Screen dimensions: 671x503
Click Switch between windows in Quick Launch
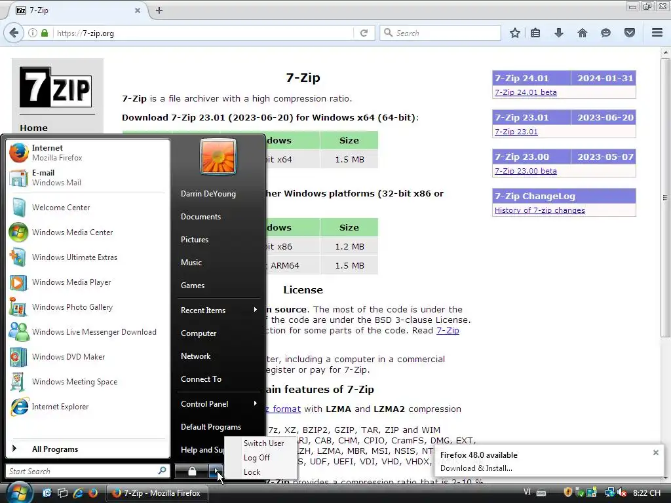[62, 493]
